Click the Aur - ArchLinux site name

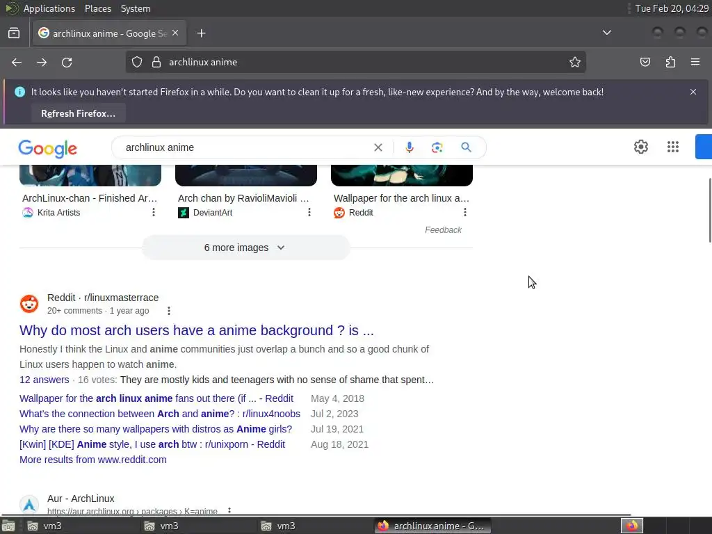tap(81, 499)
